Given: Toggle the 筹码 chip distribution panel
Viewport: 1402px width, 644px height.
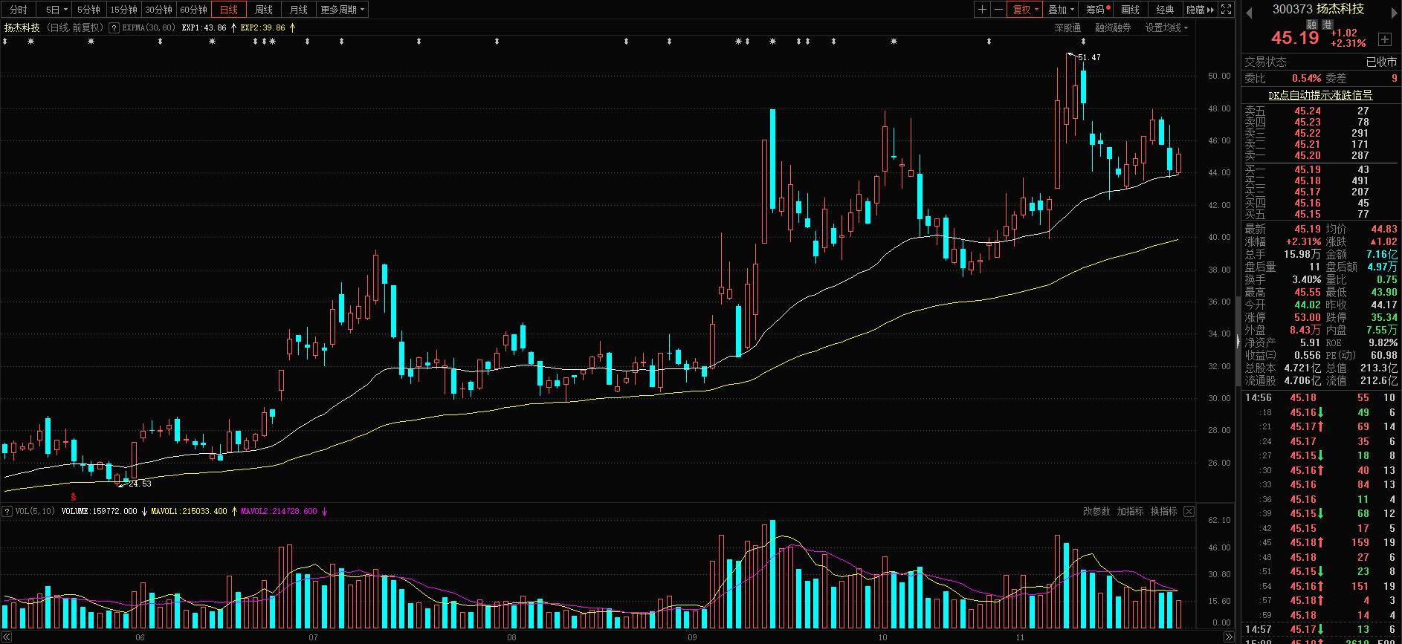Looking at the screenshot, I should coord(1096,10).
